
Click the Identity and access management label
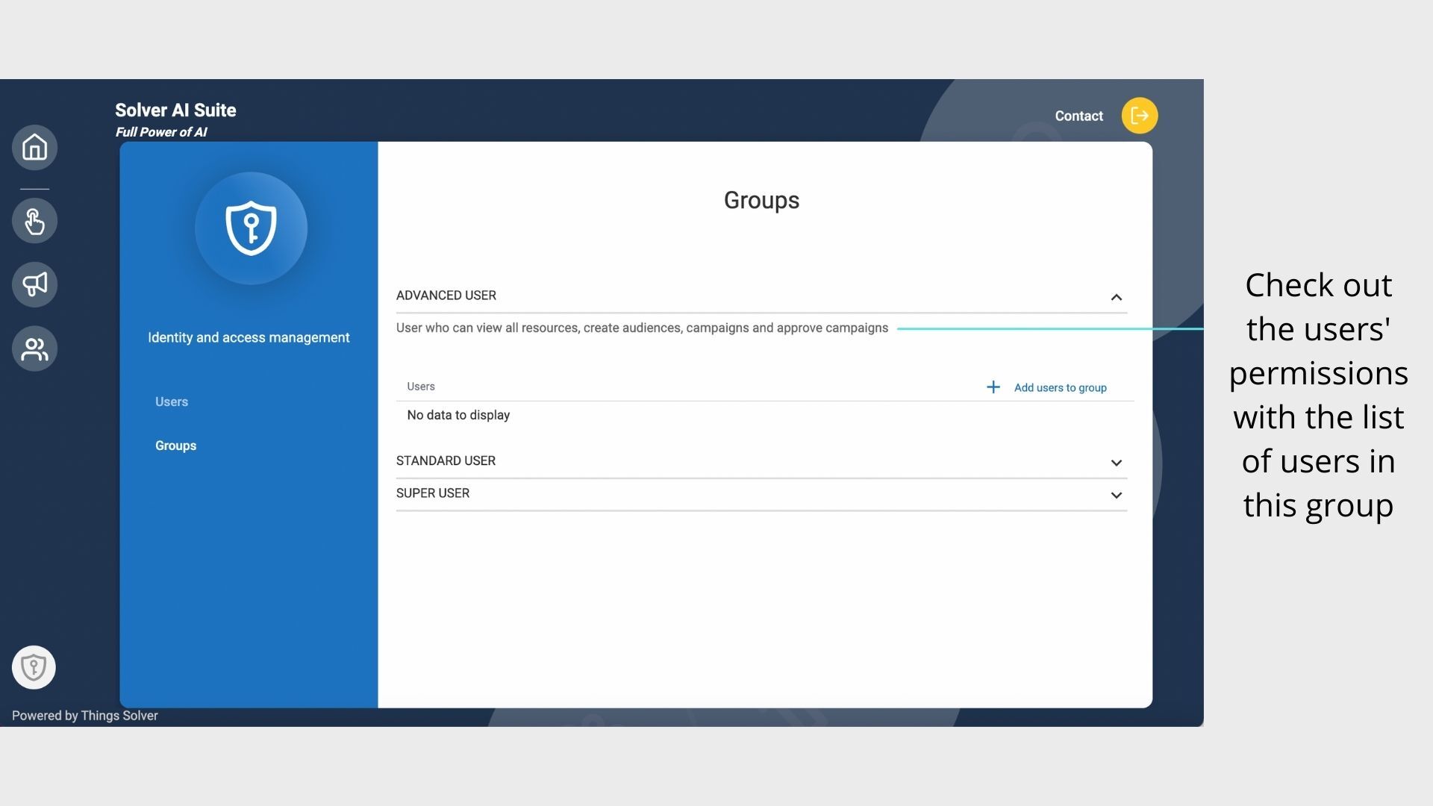249,337
